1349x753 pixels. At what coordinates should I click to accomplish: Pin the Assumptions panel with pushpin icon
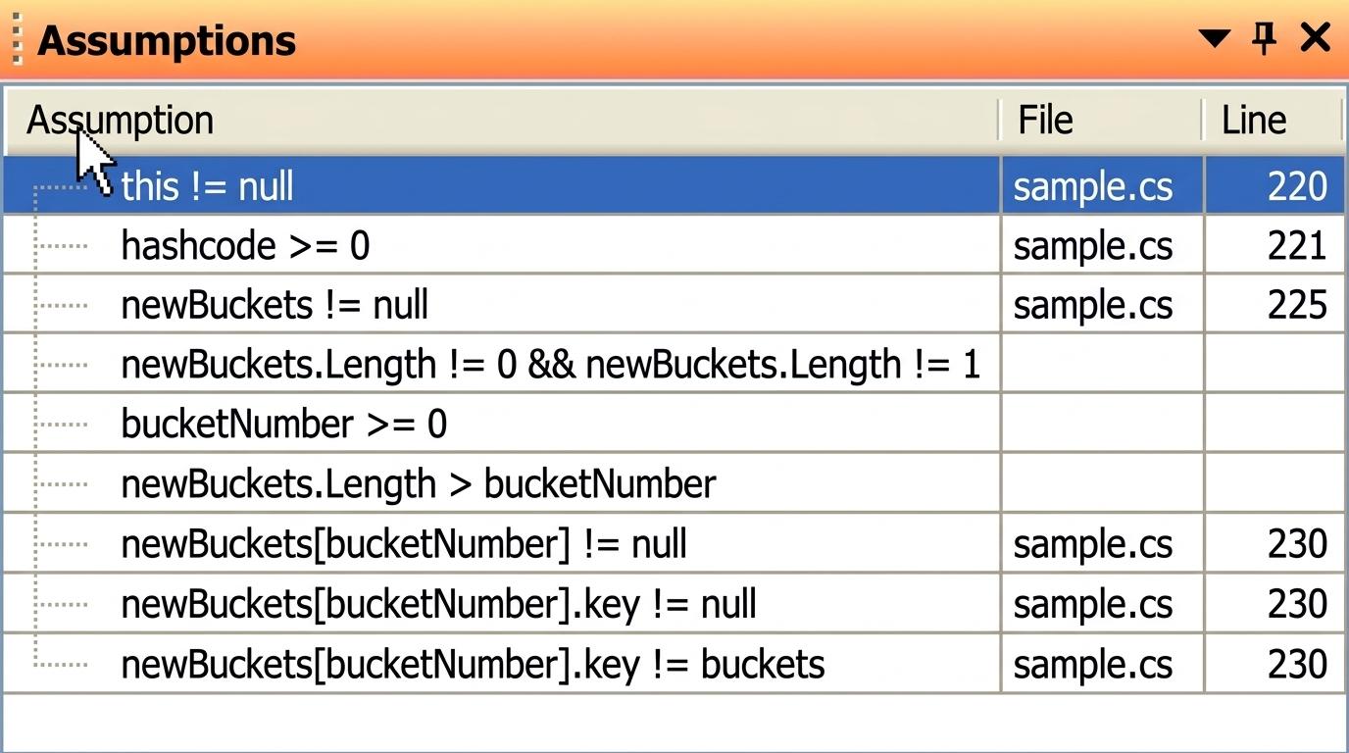(1265, 38)
